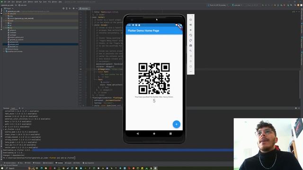Click the search everywhere magnifier in toolbar
The image size is (303, 170).
coord(295,5)
